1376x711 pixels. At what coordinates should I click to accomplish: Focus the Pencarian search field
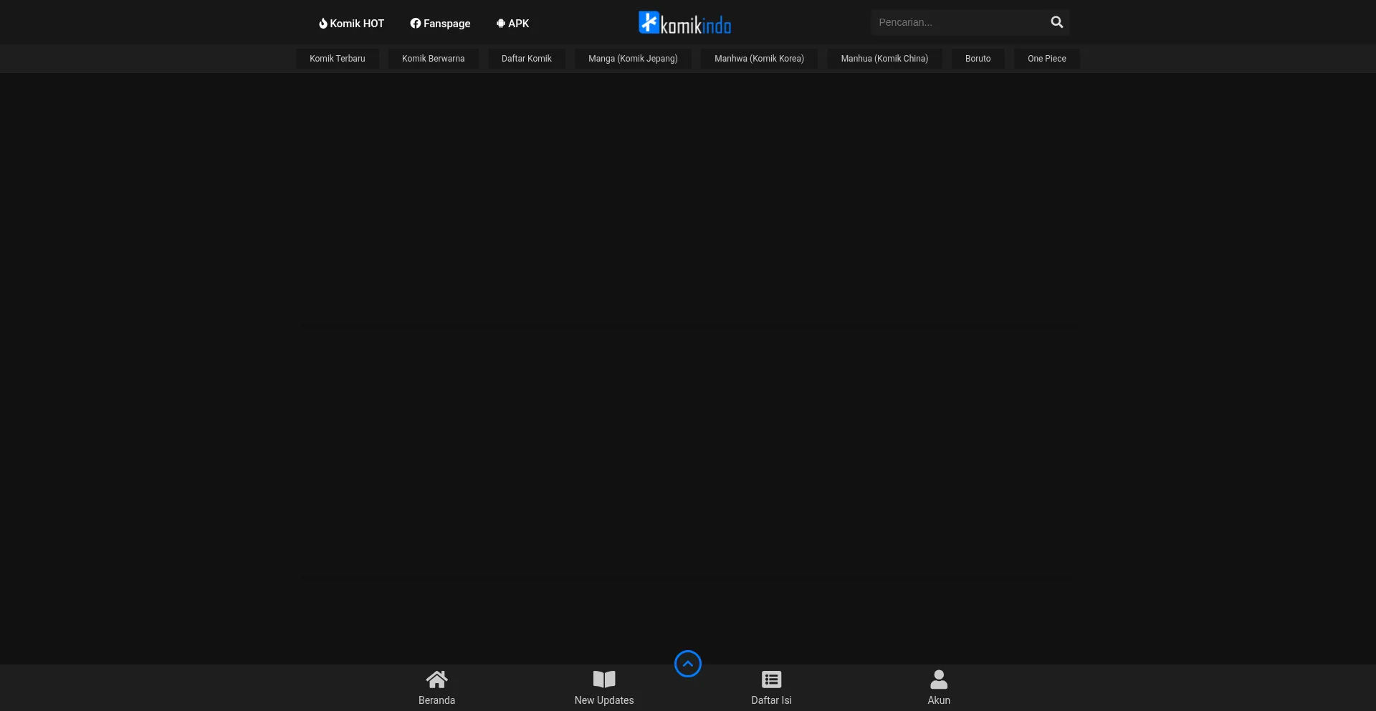957,22
